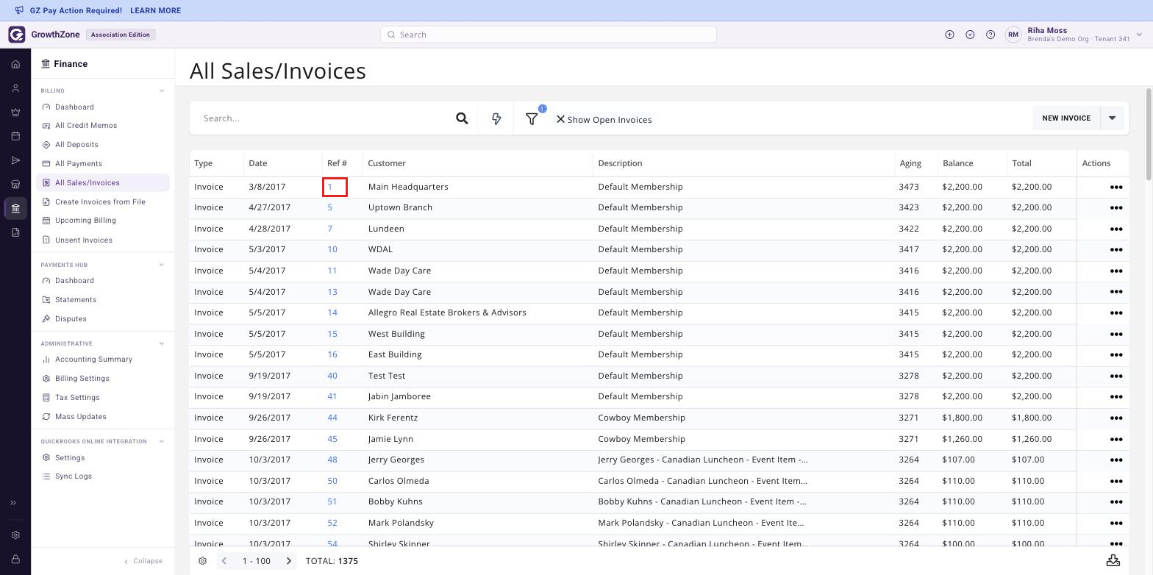1153x575 pixels.
Task: Click the magnifier search icon in list toolbar
Action: pos(462,118)
